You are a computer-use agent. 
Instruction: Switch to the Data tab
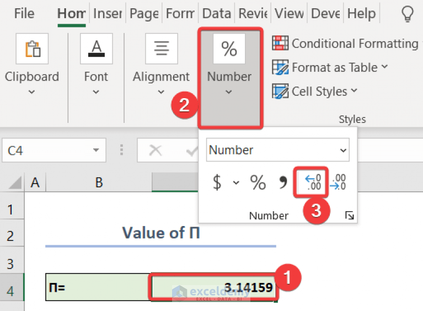coord(217,13)
